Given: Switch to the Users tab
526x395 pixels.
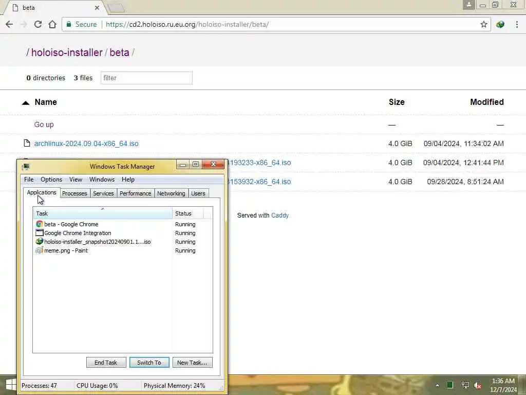Looking at the screenshot, I should pos(198,193).
